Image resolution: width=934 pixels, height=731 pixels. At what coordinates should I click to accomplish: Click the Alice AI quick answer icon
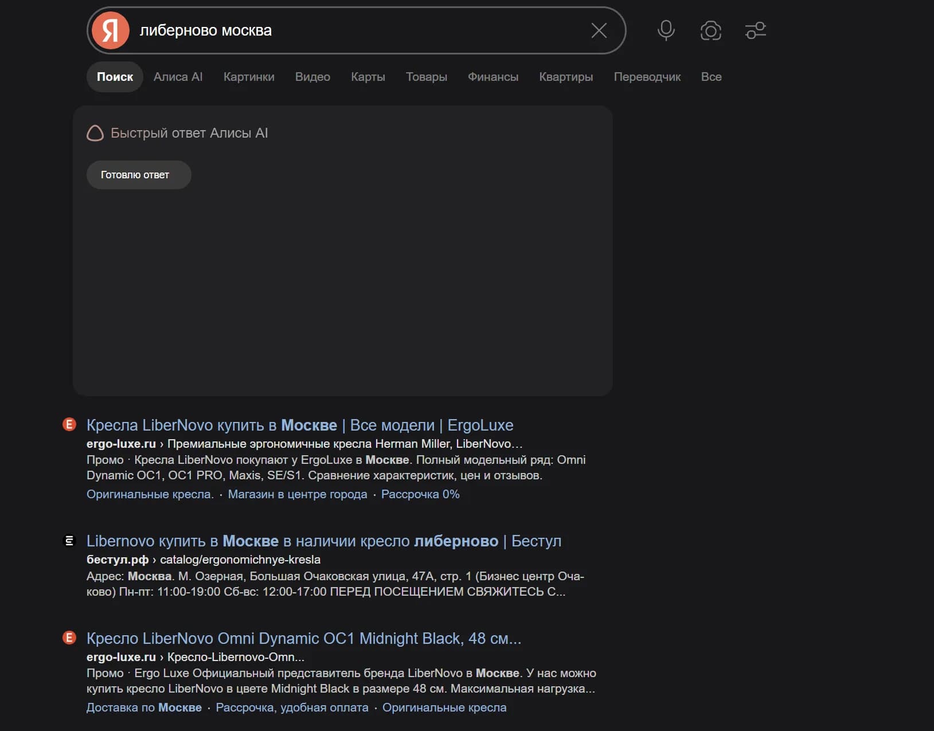[95, 133]
